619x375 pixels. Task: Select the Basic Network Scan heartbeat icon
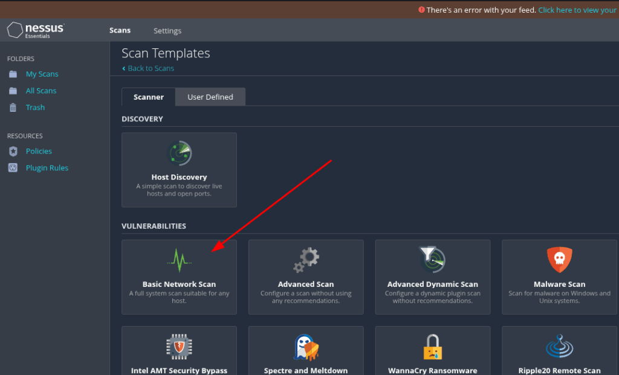point(179,261)
